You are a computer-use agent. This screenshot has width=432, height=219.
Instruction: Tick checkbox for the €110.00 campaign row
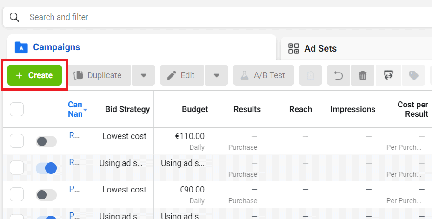tap(17, 141)
